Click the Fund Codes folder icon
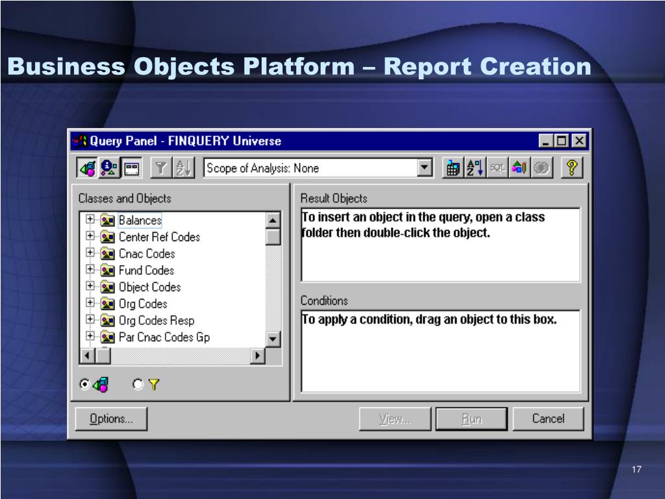The height and width of the screenshot is (499, 665). pos(108,270)
